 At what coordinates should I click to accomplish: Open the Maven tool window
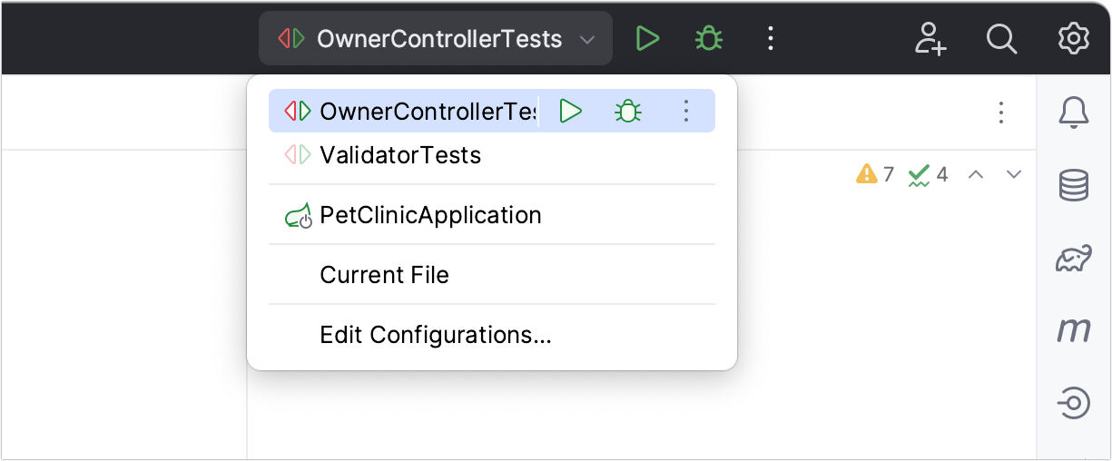[1074, 329]
